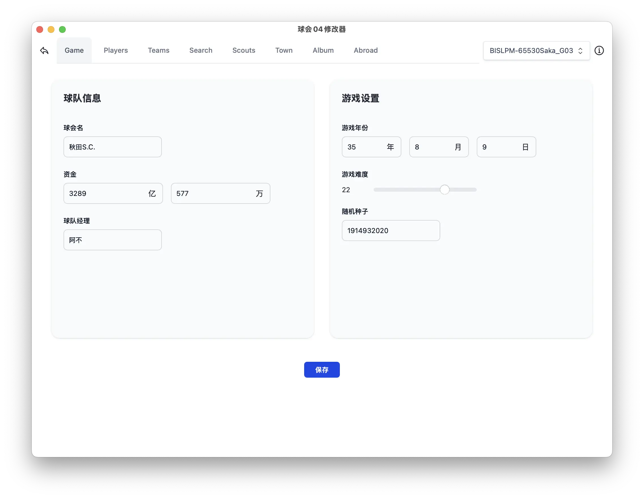Select the 随机种子 random seed field
Viewport: 644px width, 499px height.
391,231
